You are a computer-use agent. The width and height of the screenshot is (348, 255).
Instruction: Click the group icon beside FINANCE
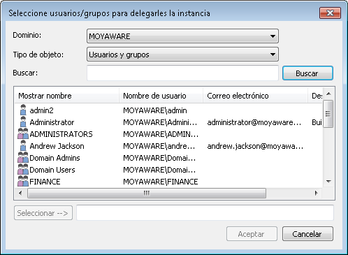[23, 182]
